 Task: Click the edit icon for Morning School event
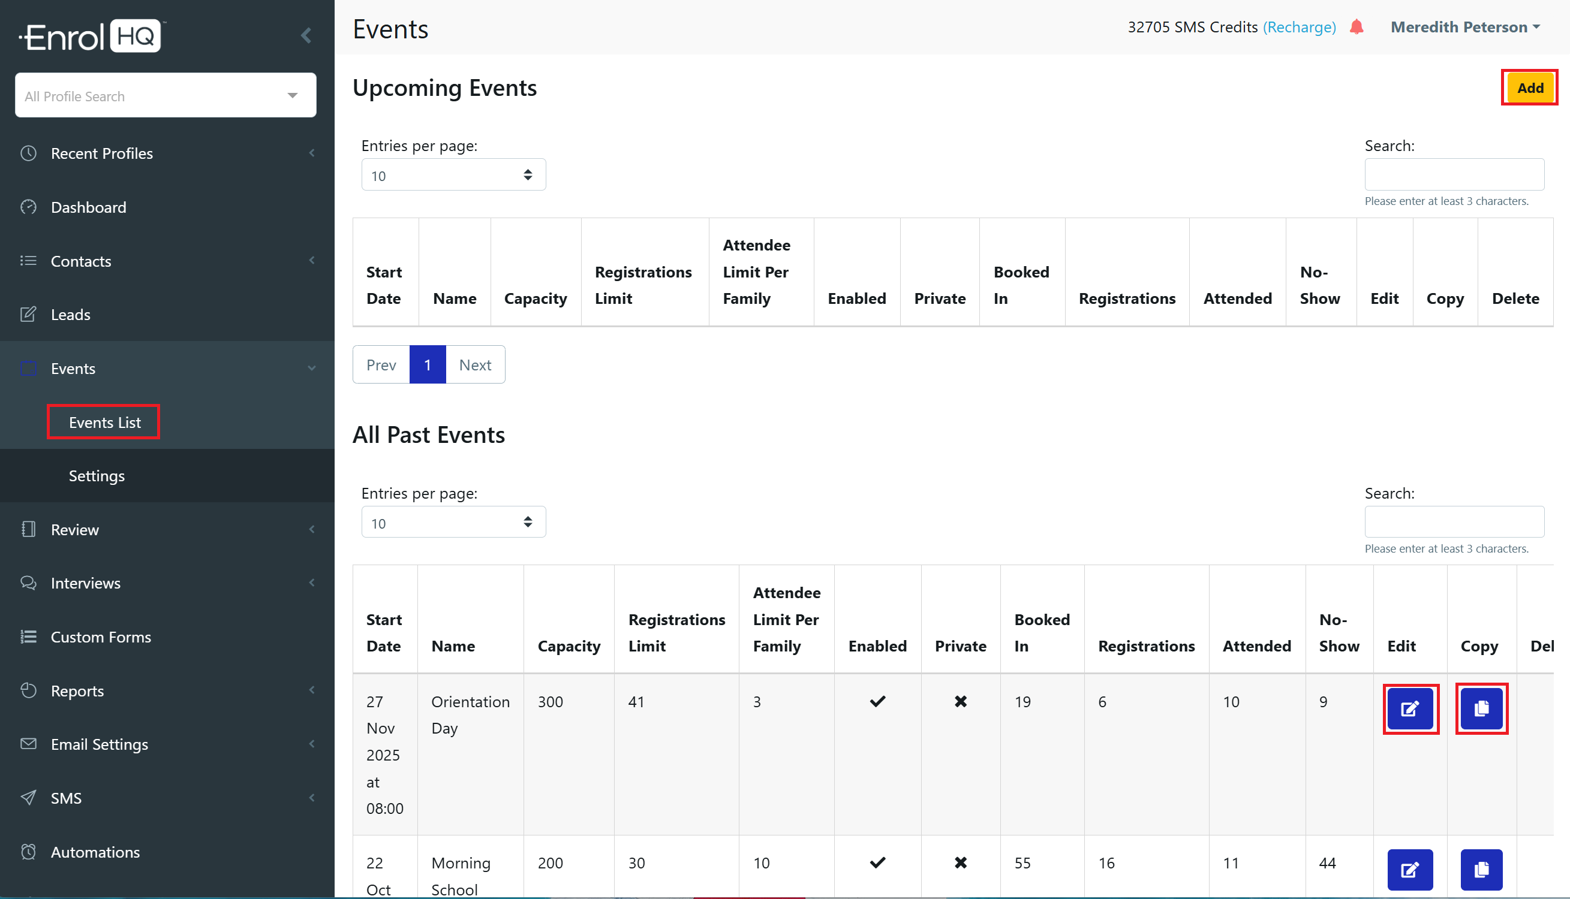1410,870
